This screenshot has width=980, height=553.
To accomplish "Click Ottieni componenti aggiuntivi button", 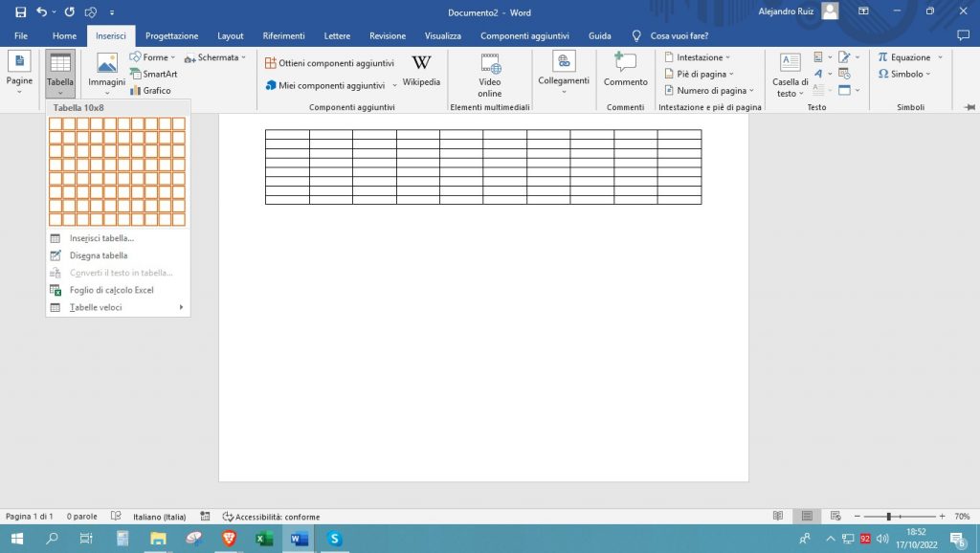I will (x=329, y=62).
